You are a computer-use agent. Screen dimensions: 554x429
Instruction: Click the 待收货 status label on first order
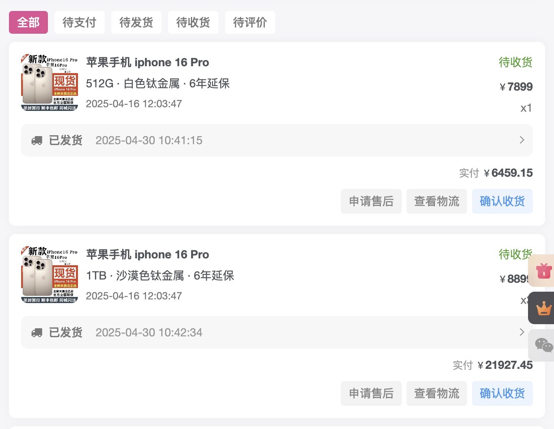click(515, 62)
